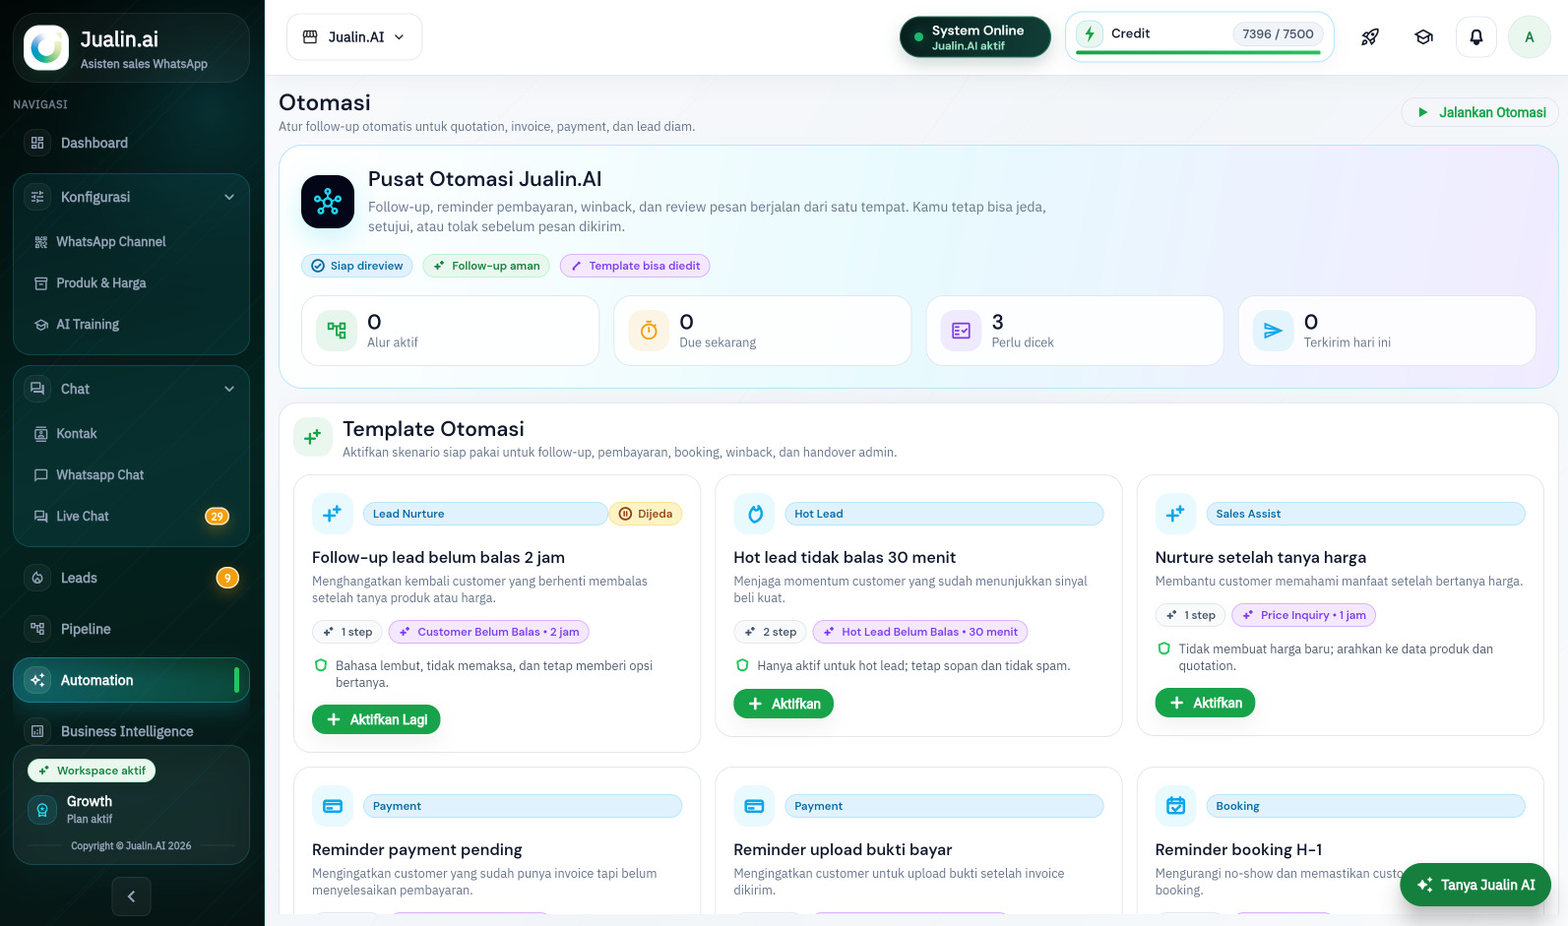The image size is (1568, 926).
Task: Click the Business Intelligence chart icon
Action: (x=37, y=731)
